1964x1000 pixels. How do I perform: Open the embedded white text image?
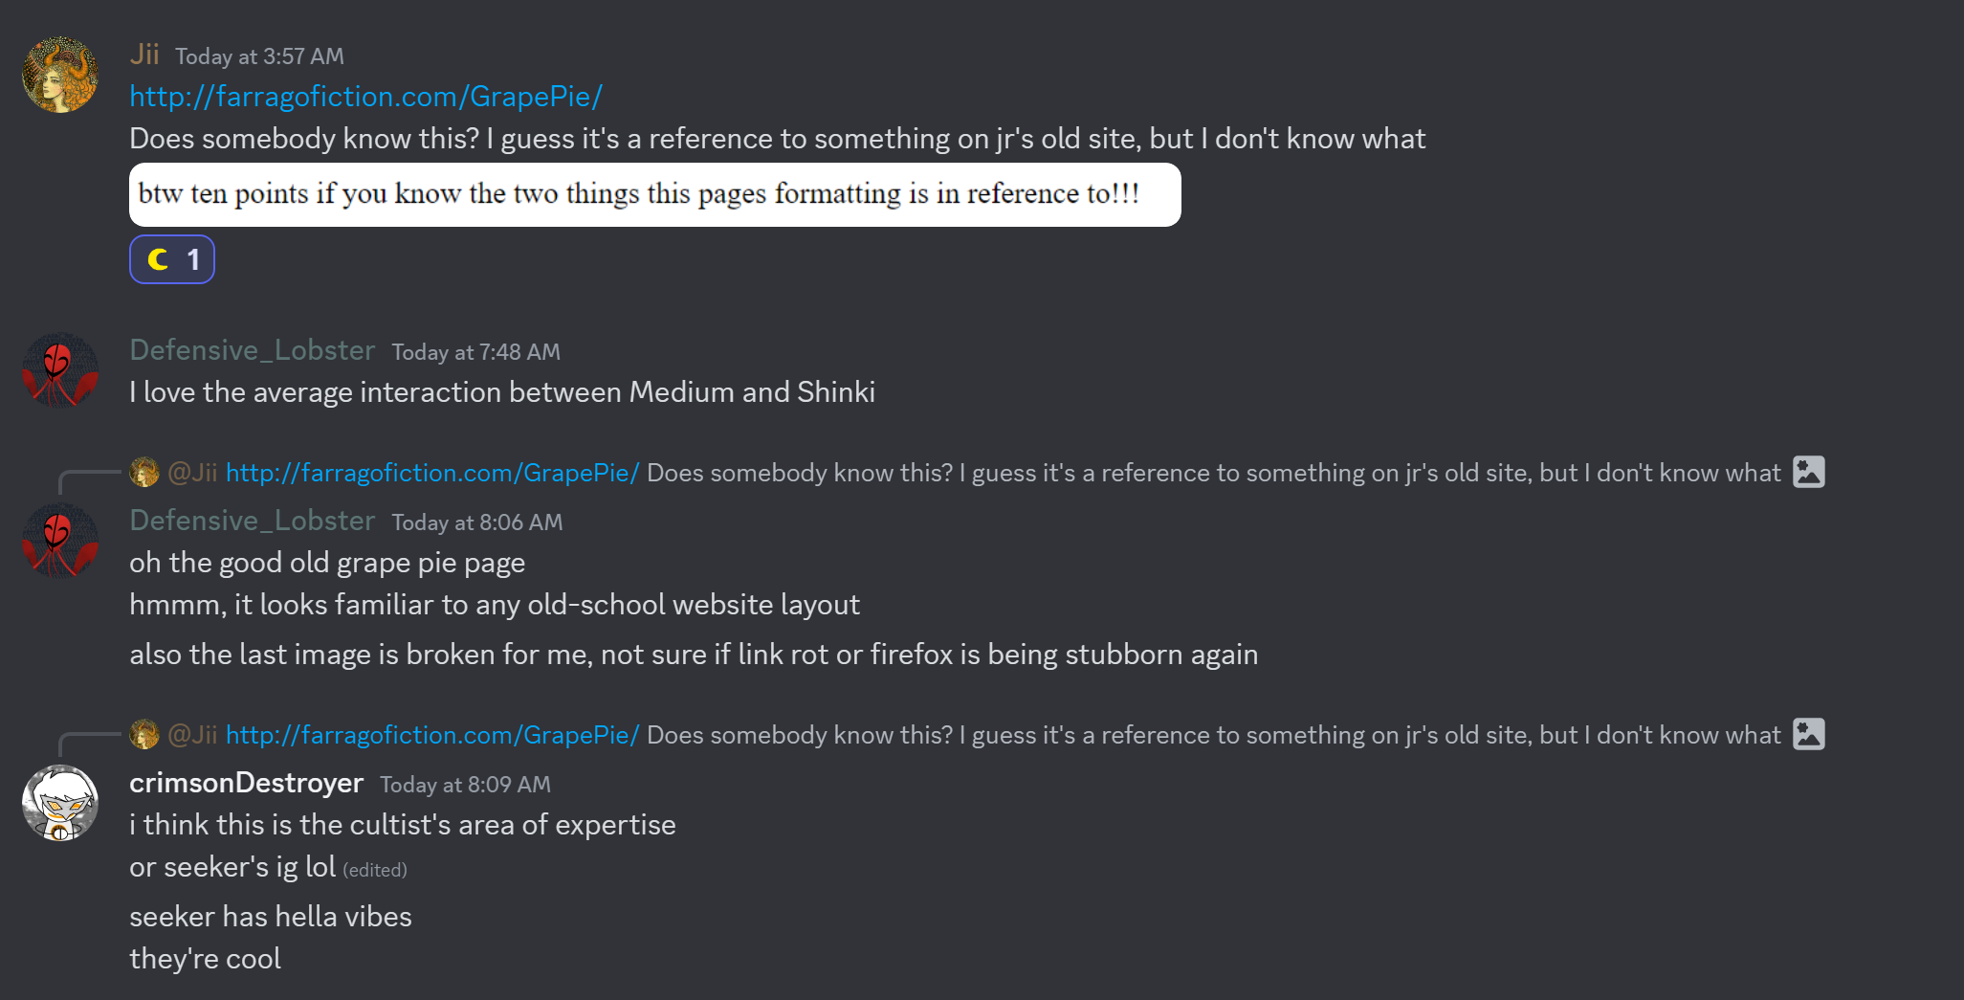(x=655, y=194)
